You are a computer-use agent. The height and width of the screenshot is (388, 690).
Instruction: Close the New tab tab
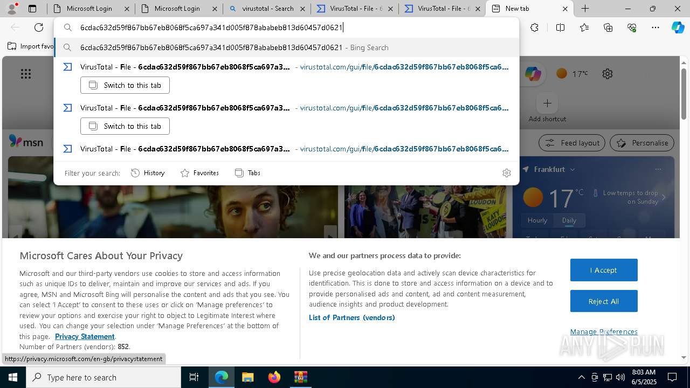[565, 9]
